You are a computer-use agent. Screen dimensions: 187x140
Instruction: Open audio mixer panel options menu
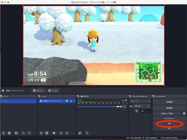click(87, 133)
